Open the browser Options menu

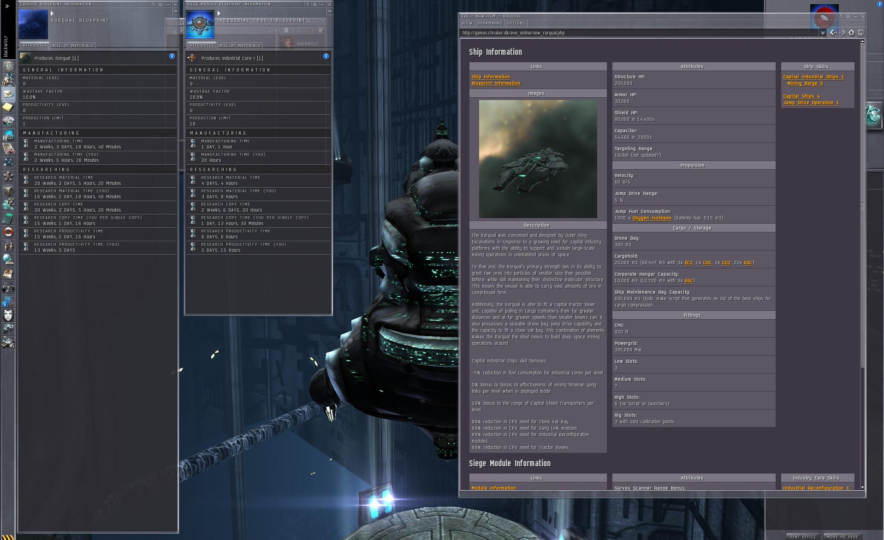coord(516,23)
